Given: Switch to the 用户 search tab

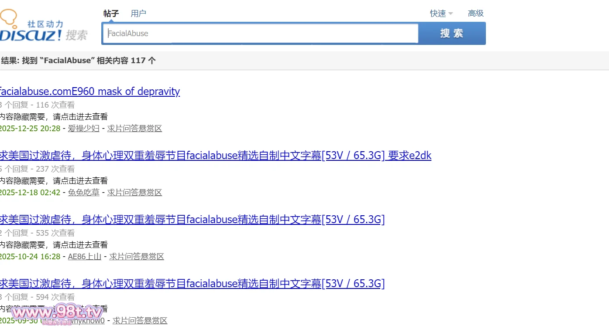Looking at the screenshot, I should click(x=138, y=14).
